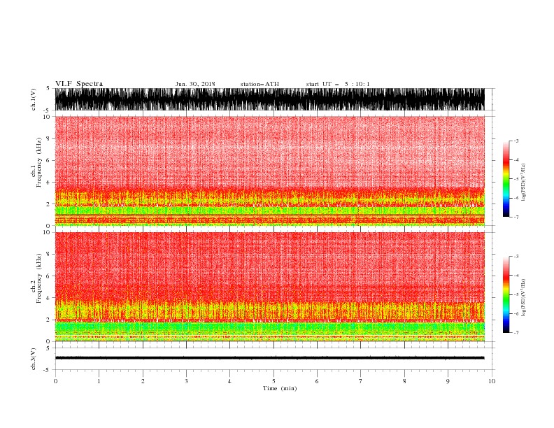The width and height of the screenshot is (554, 428).
Task: Click the time axis tick label '0'
Action: (55, 381)
